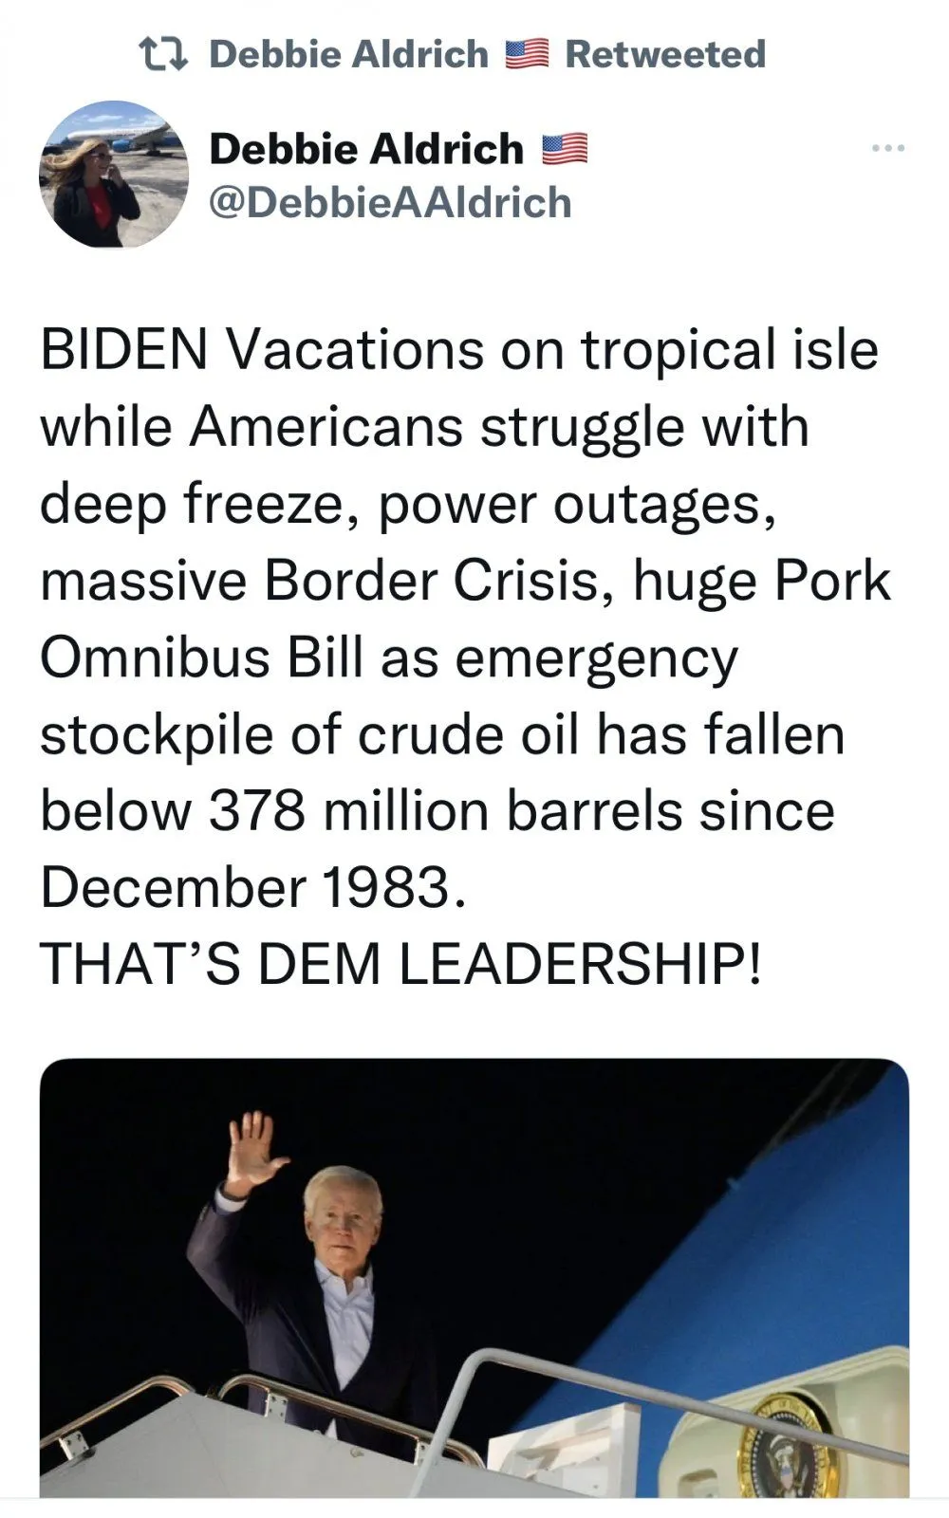
Task: Click the retweet arrows icon at top
Action: click(x=162, y=53)
